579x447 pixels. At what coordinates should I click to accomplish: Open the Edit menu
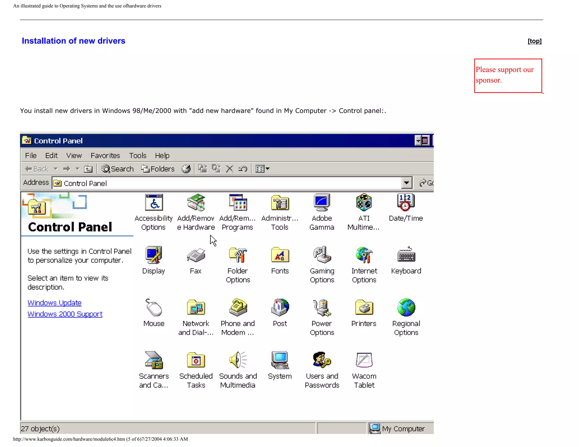(51, 155)
